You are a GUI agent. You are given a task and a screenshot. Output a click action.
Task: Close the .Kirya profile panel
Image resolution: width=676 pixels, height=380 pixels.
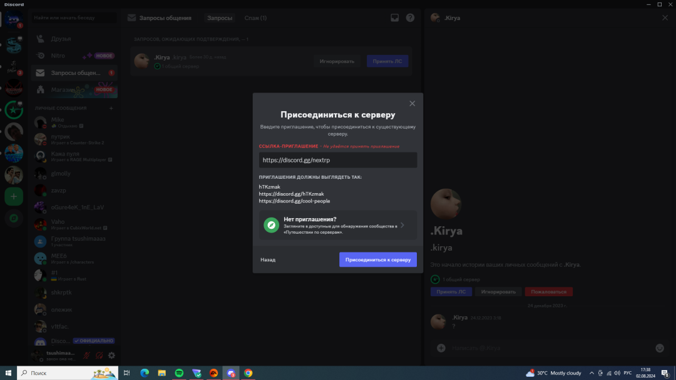tap(665, 17)
